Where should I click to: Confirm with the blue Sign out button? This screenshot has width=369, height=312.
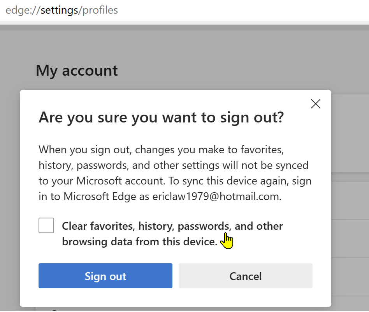click(x=105, y=276)
